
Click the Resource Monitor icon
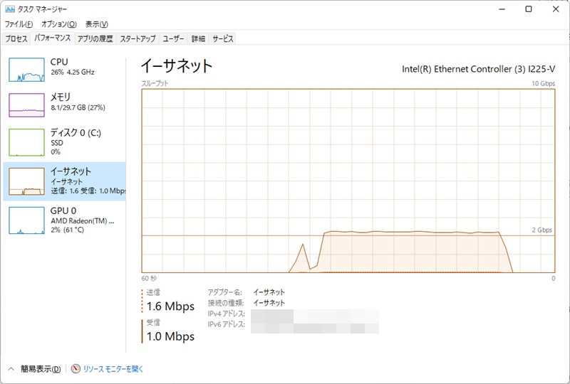click(76, 369)
